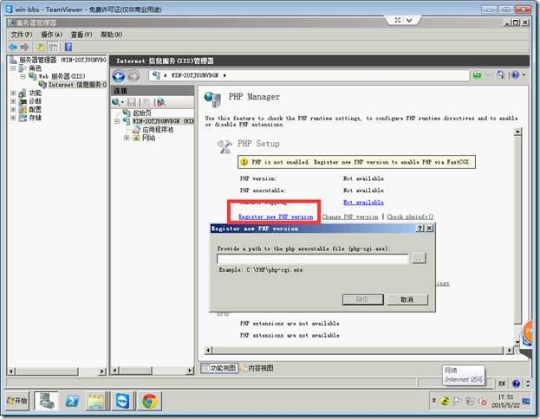This screenshot has height=419, width=540.
Task: Open Windows Explorer folder icon on taskbar
Action: point(97,401)
